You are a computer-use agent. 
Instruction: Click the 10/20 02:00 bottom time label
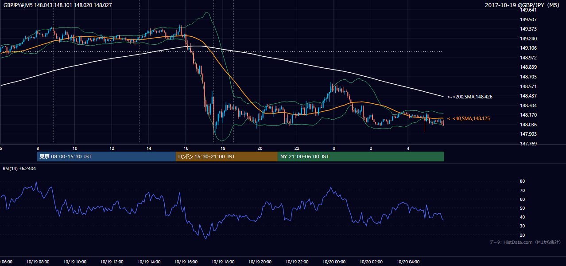coord(371,262)
